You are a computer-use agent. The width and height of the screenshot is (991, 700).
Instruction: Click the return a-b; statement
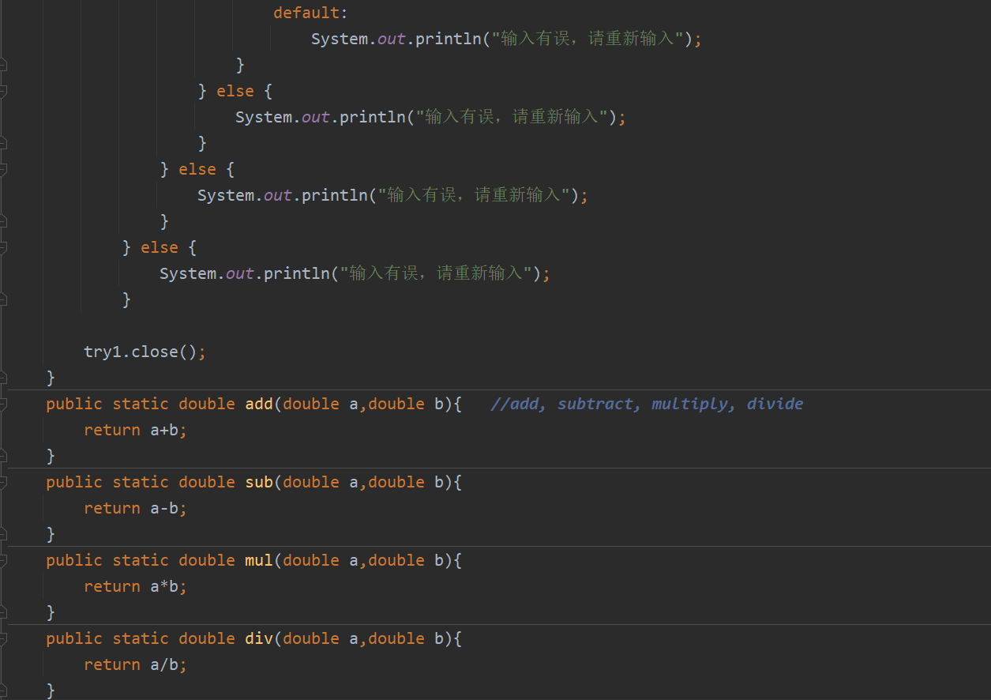pos(136,508)
